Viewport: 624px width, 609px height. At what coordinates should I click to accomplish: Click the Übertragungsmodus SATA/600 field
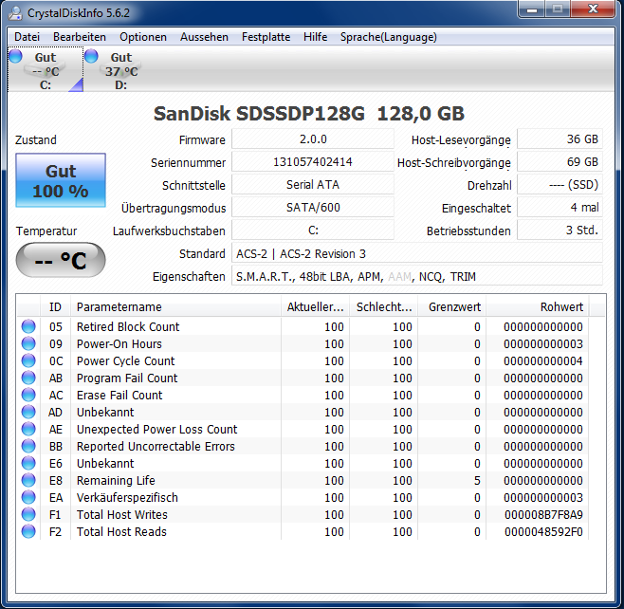point(313,208)
